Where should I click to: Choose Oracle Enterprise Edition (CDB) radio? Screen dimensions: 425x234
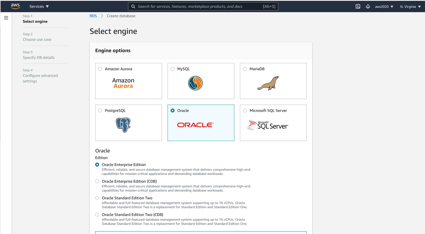97,181
